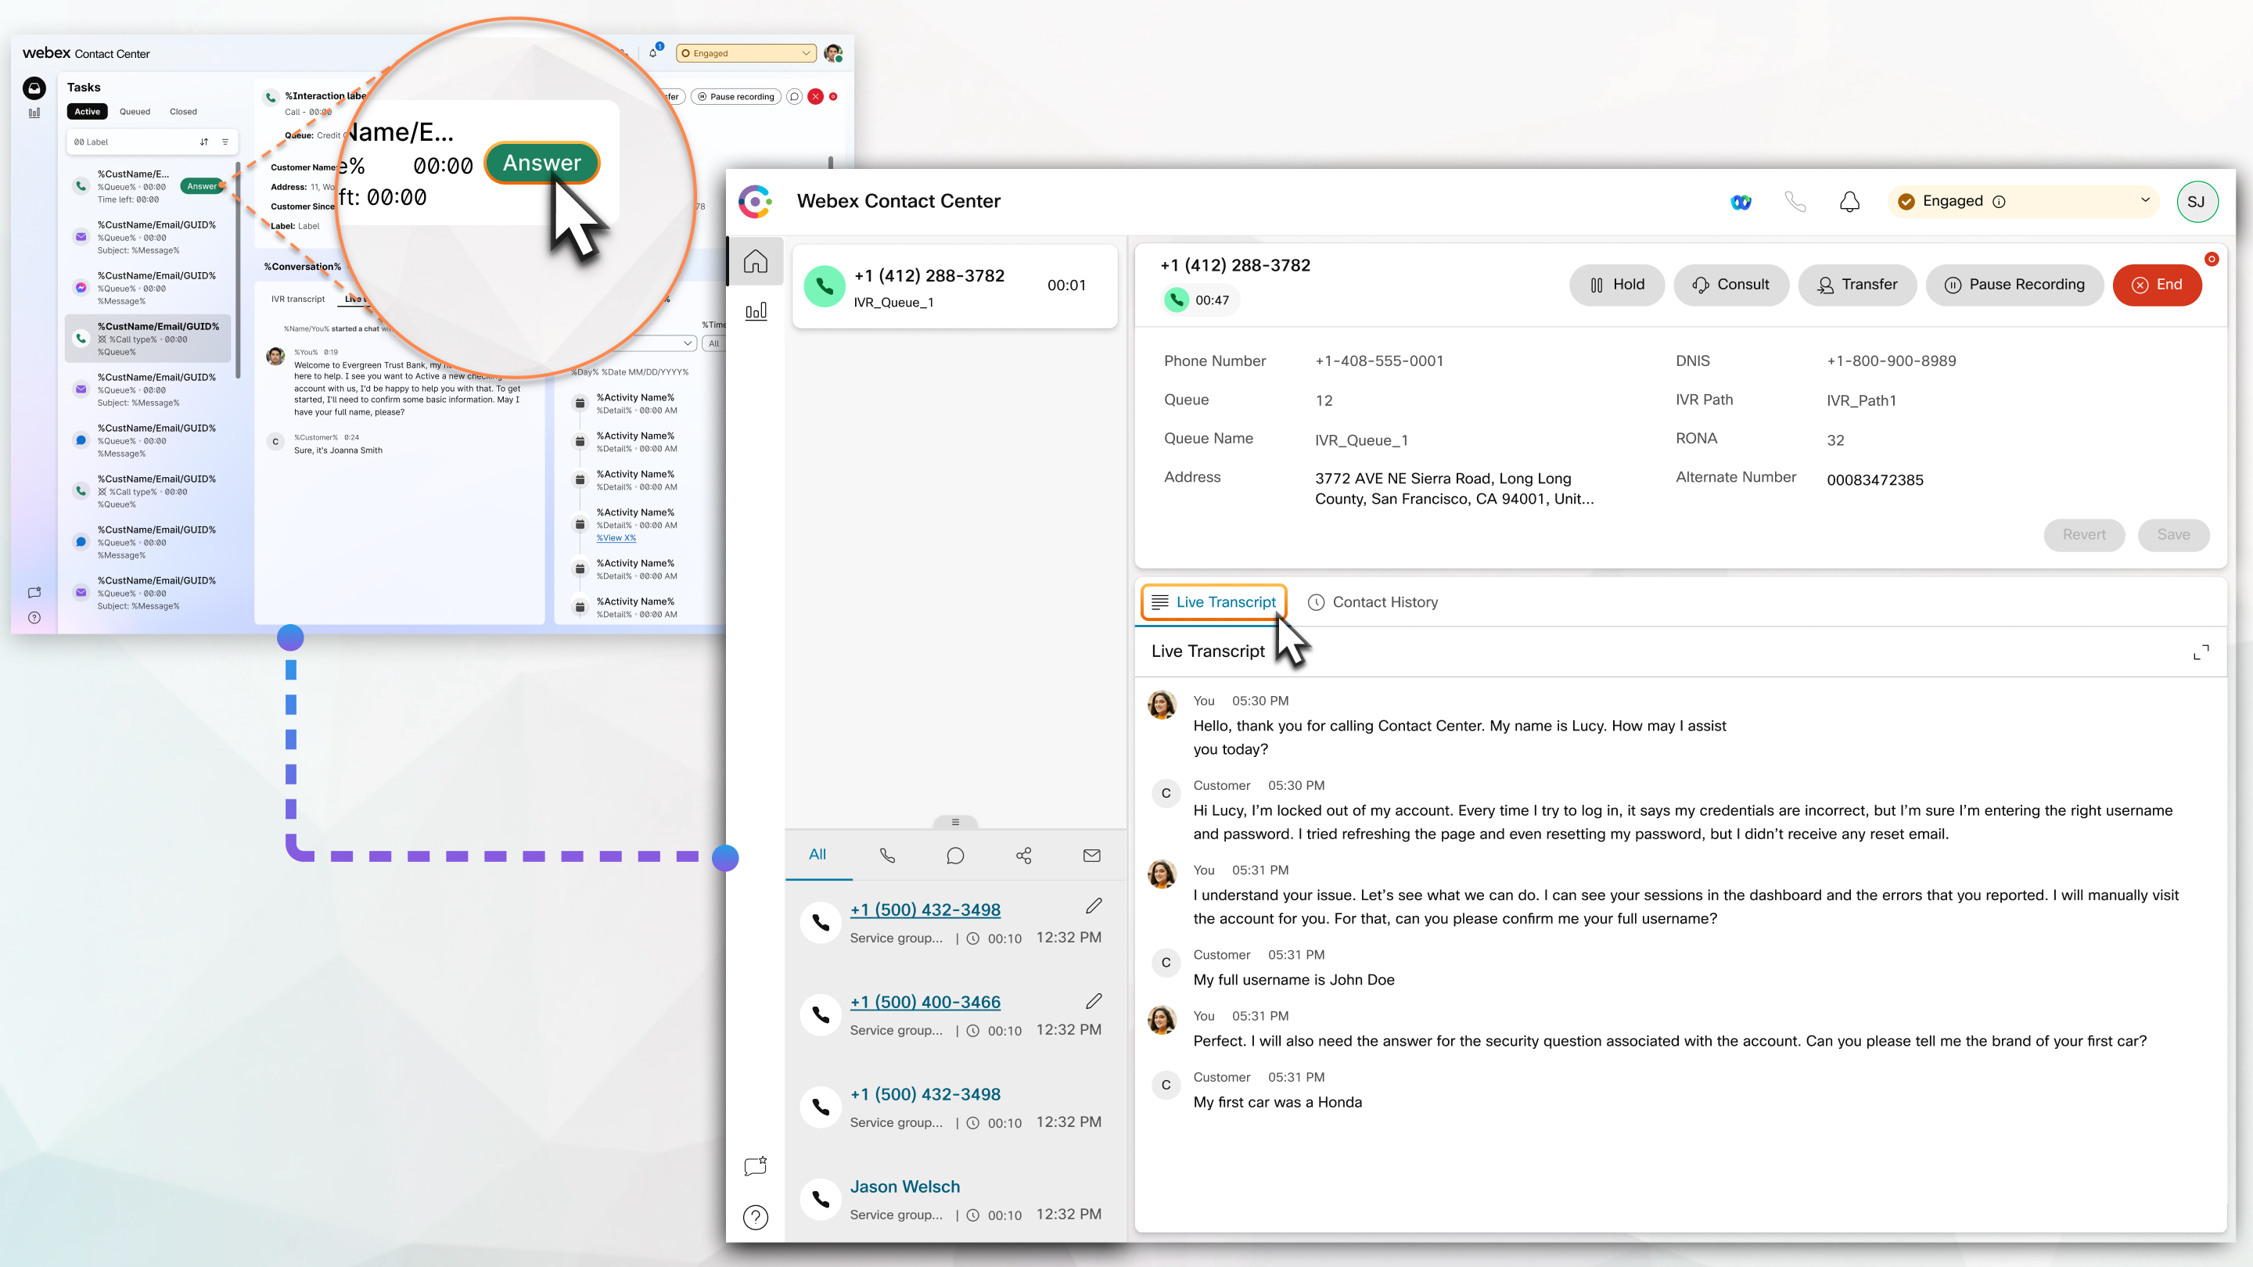Open the analytics bar-chart icon in front sidebar

coord(756,311)
